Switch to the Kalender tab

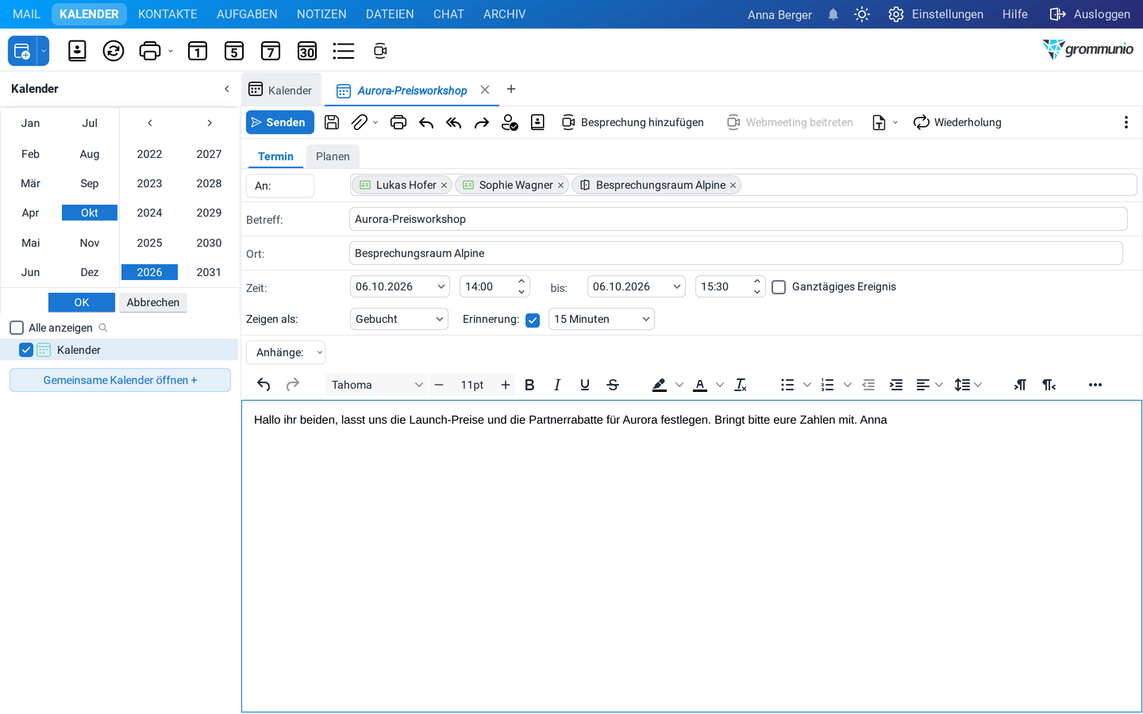tap(281, 90)
